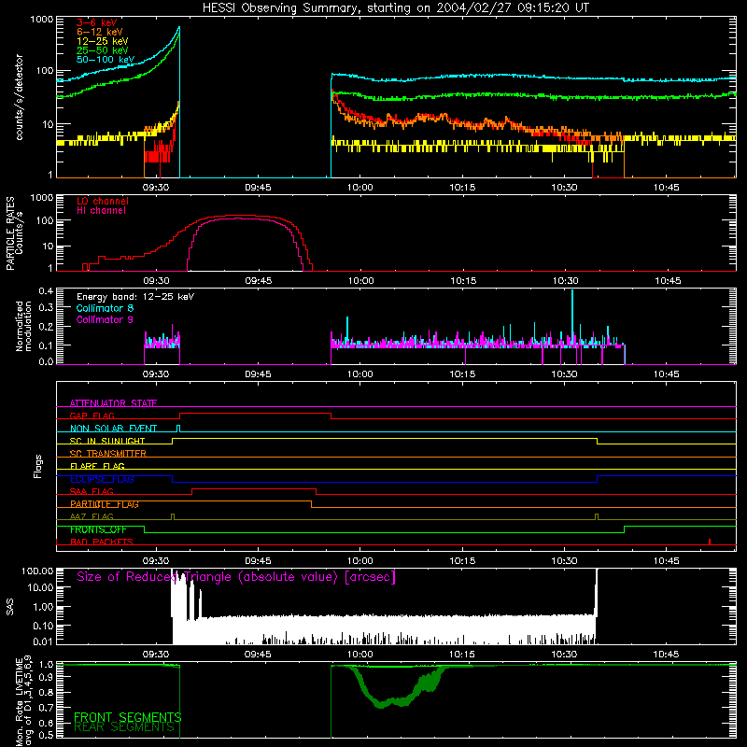Click the FRONTS_OFF flag label

tap(98, 529)
